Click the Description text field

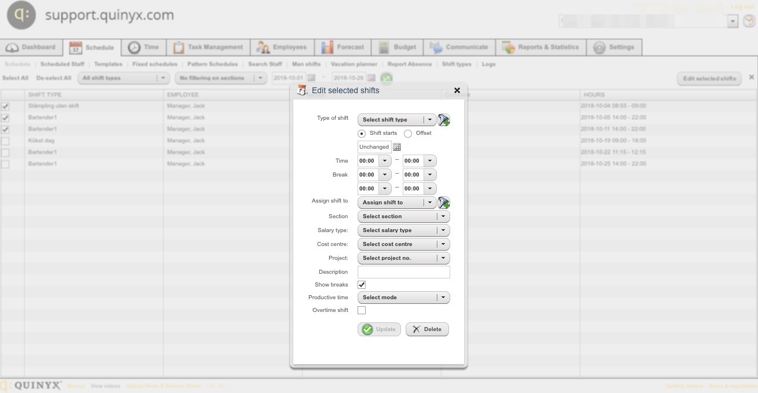[x=404, y=272]
